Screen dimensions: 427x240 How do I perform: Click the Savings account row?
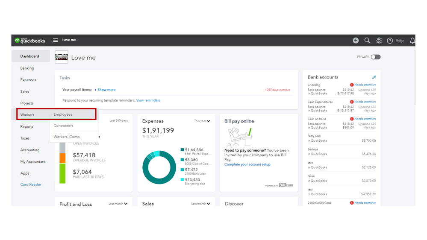tap(342, 152)
